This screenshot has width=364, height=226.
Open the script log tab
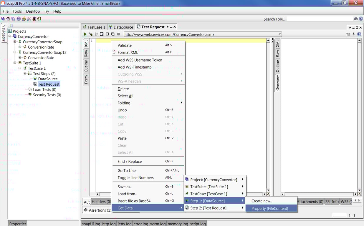[x=198, y=224]
